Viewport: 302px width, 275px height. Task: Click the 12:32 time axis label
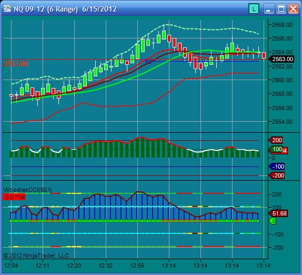pyautogui.click(x=106, y=266)
